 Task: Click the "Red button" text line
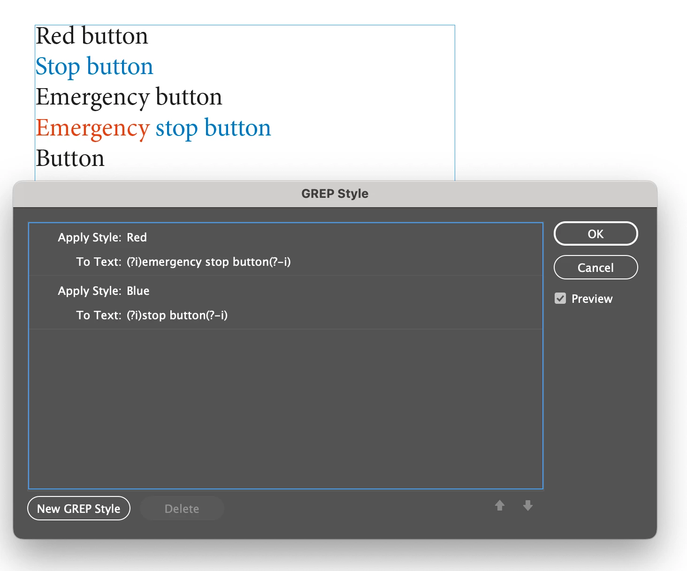click(92, 36)
